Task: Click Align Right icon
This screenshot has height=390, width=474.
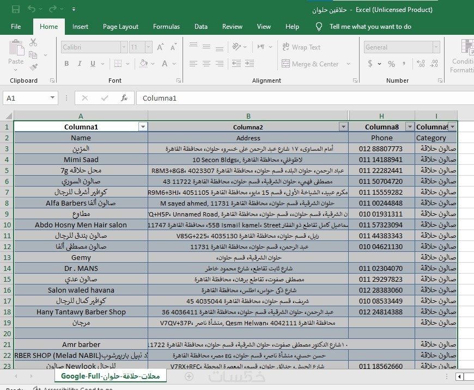Action: (220, 64)
